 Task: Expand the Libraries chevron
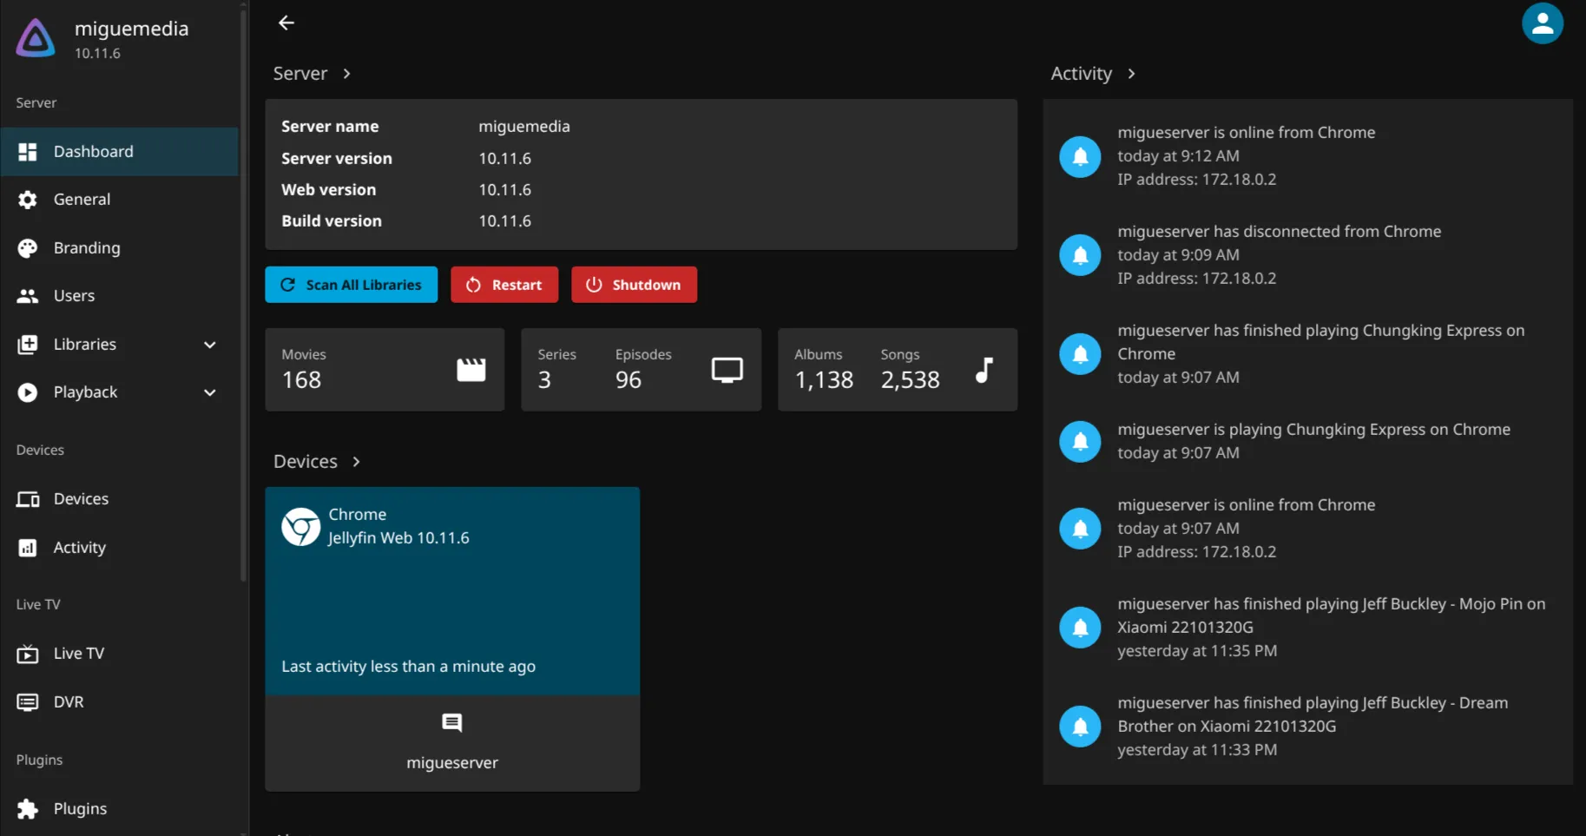pos(210,345)
